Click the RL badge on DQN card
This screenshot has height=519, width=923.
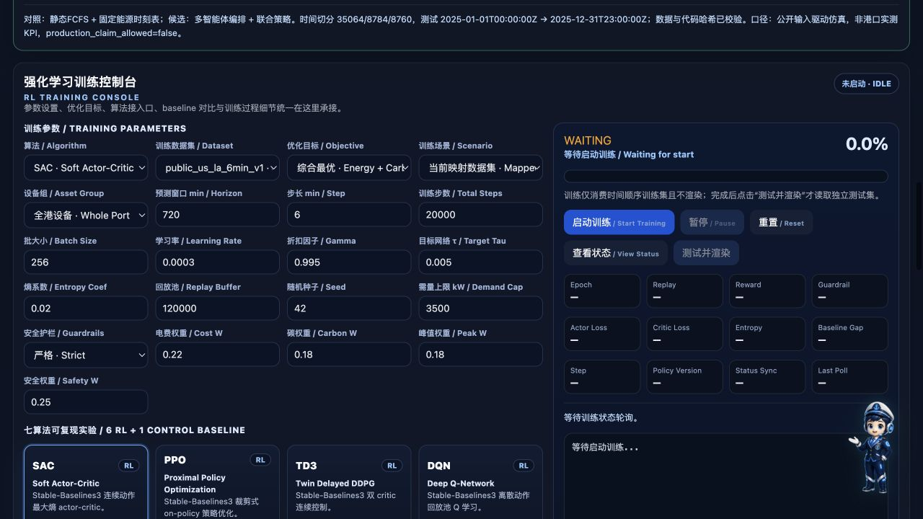524,466
